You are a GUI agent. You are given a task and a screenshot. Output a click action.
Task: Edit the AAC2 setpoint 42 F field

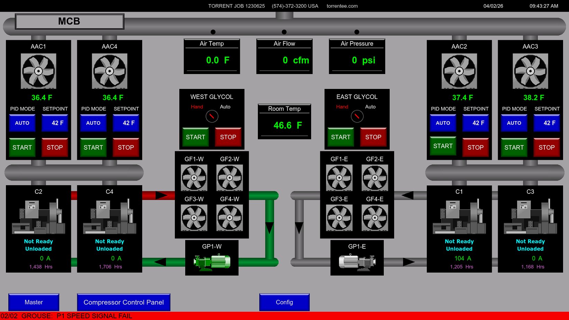(x=476, y=123)
